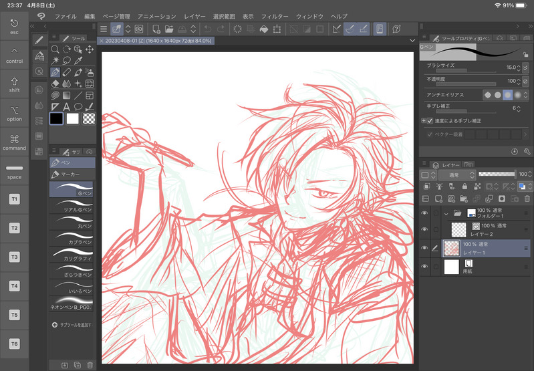Select the transparent color swatch
Screen dimensions: 534x371
(x=89, y=118)
